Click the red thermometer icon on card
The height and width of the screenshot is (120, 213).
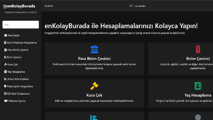[x=198, y=49]
